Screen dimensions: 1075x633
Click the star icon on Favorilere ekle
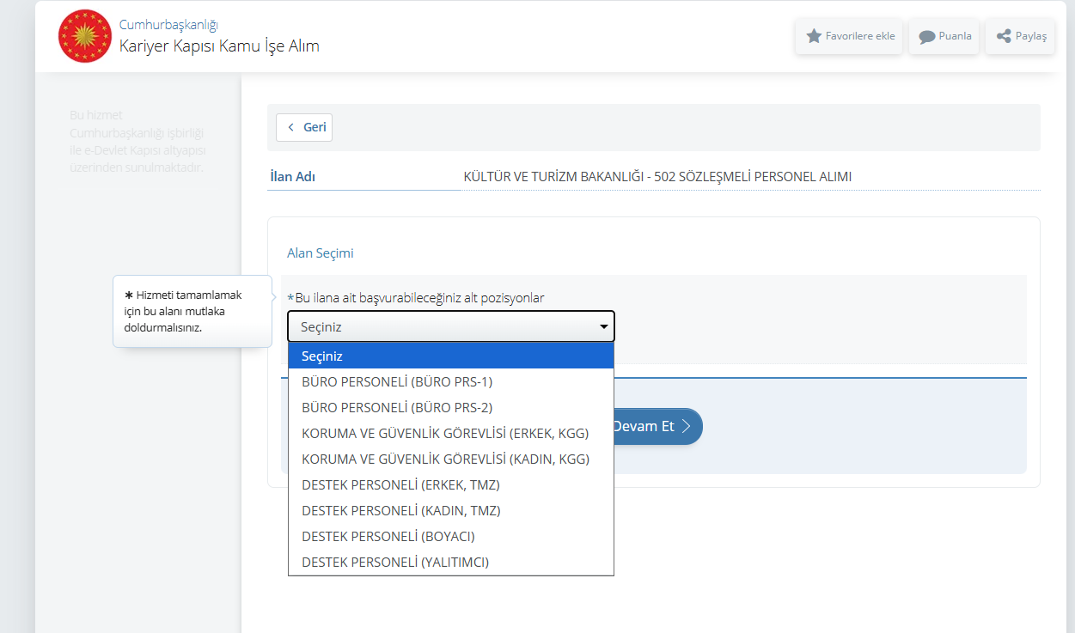(x=814, y=36)
